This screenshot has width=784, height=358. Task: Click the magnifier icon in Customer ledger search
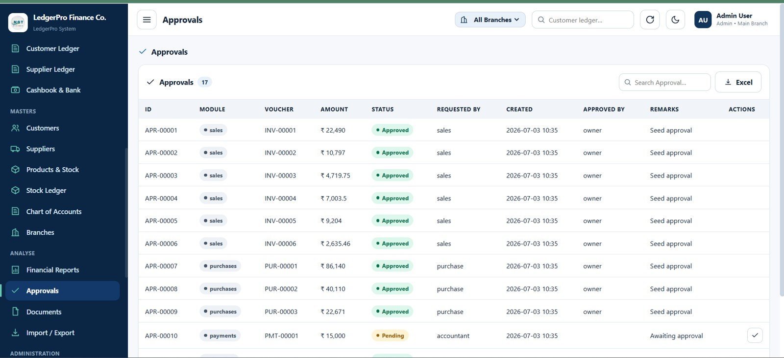pyautogui.click(x=541, y=20)
